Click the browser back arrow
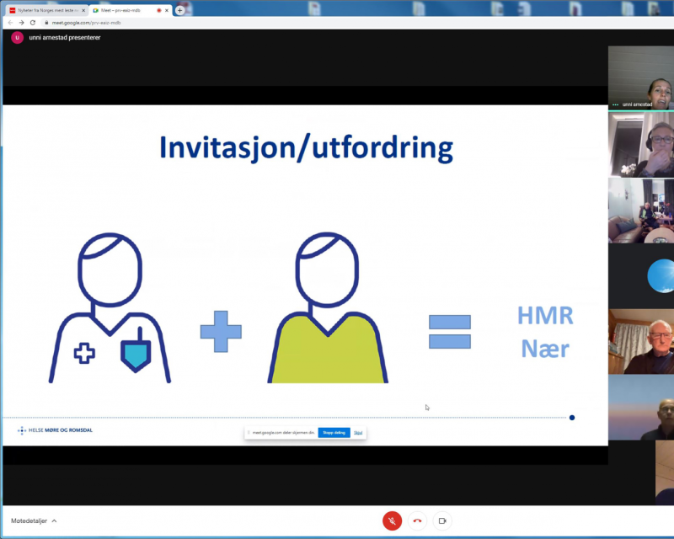 [10, 23]
